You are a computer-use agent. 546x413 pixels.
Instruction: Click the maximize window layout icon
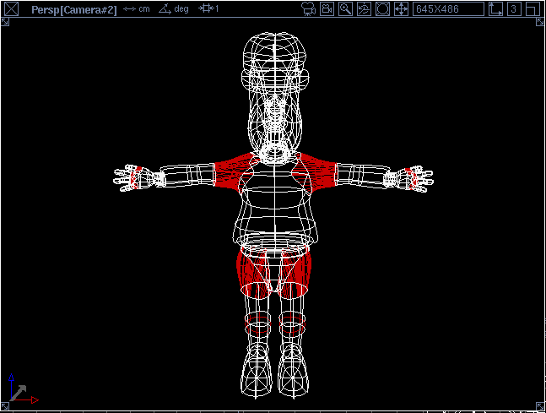pos(532,9)
